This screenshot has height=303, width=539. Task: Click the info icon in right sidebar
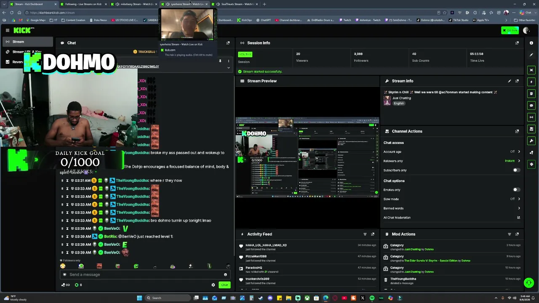coord(531,43)
